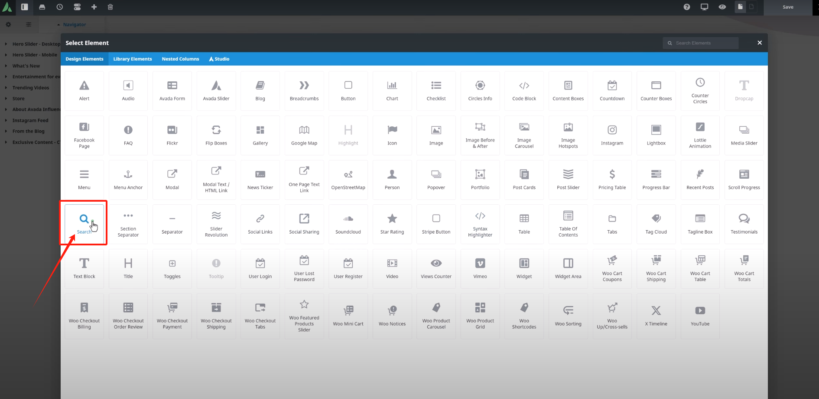The width and height of the screenshot is (819, 399).
Task: Open the Nested Columns tab
Action: 180,59
